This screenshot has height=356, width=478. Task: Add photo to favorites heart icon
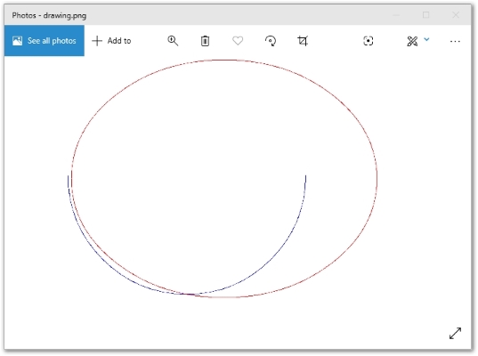238,41
